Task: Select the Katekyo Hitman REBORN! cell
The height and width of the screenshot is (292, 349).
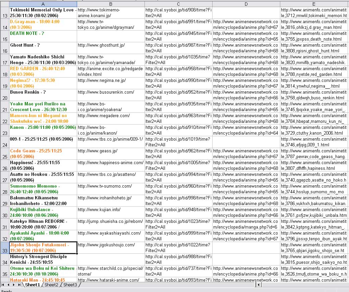Action: (x=43, y=224)
